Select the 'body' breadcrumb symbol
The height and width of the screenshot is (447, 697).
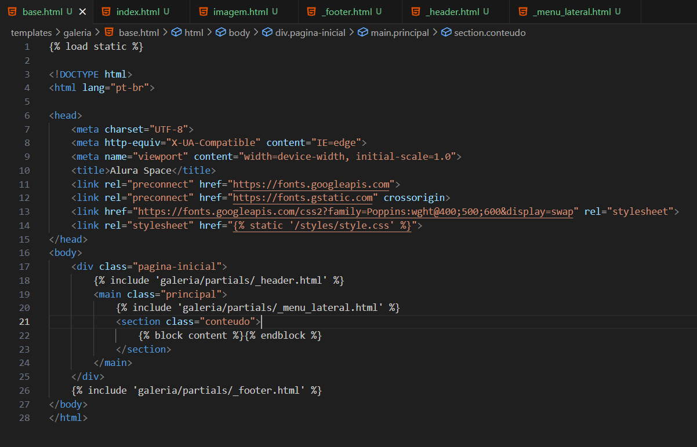239,33
